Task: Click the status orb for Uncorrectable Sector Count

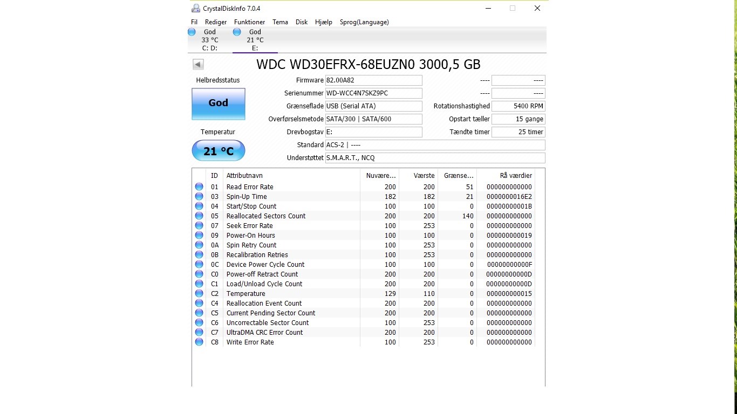Action: point(199,322)
